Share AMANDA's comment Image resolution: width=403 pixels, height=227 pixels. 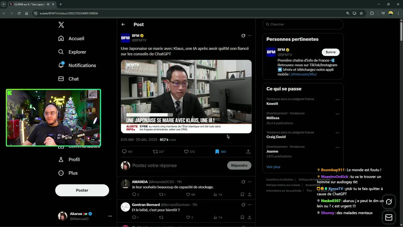click(x=249, y=195)
